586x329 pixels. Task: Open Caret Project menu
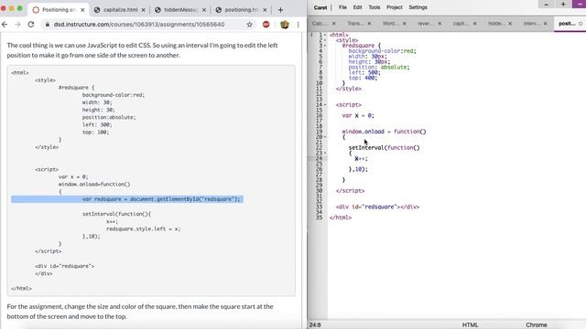[x=395, y=7]
